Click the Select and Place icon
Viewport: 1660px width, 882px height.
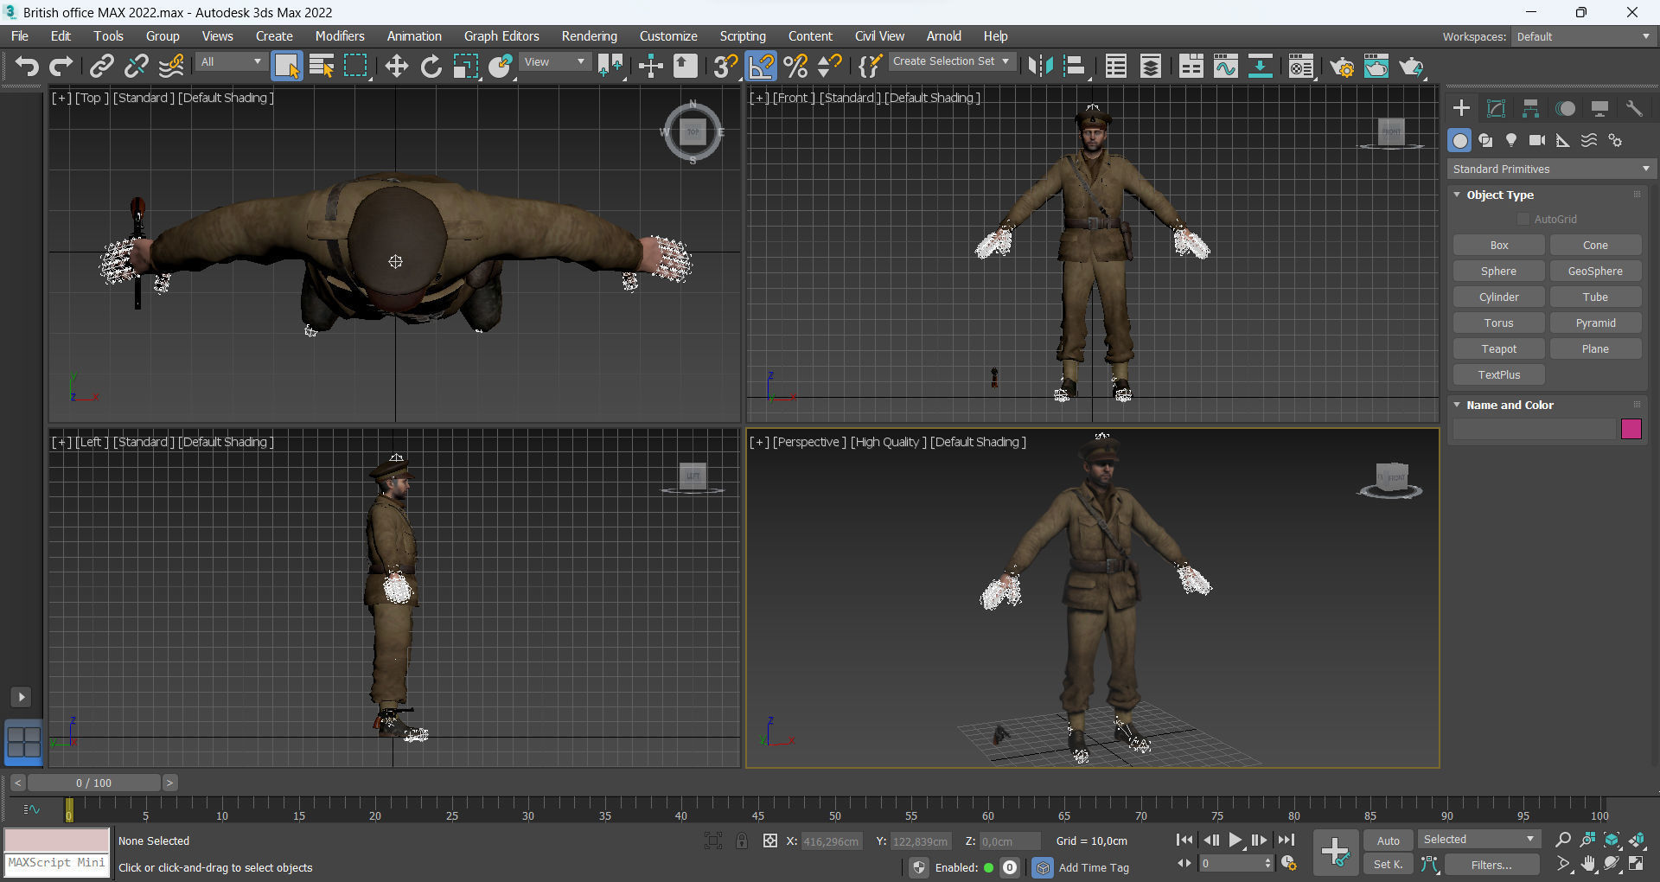pyautogui.click(x=501, y=67)
